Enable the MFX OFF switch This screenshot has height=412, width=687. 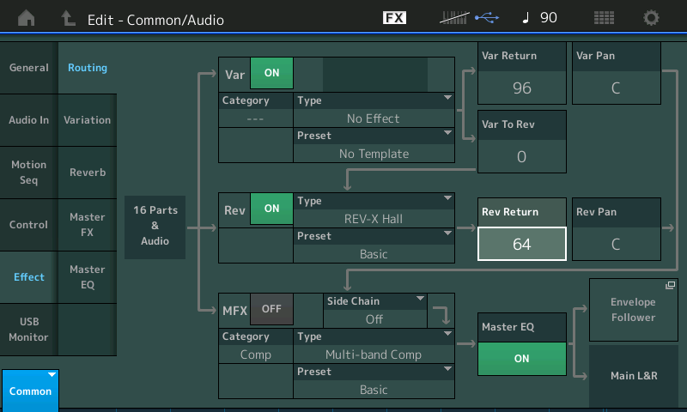tap(271, 309)
